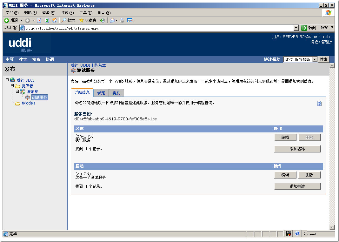
Task: Open 发布 in navigation bar
Action: point(36,59)
